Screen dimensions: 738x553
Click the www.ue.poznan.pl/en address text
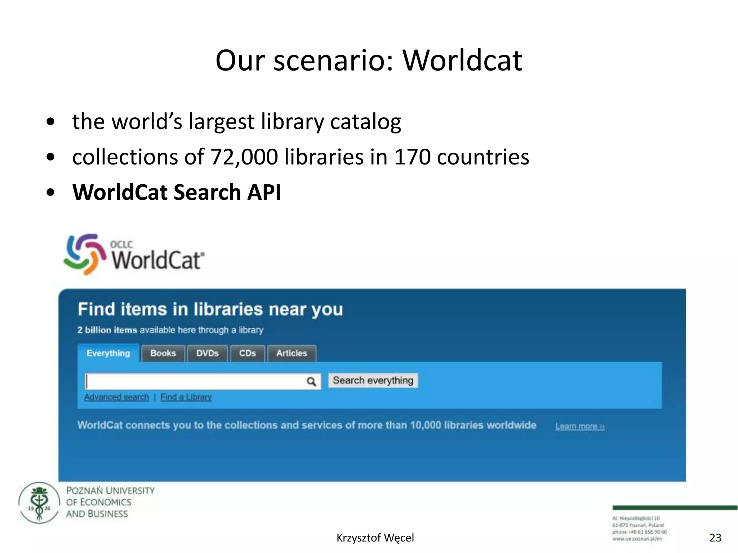point(637,539)
